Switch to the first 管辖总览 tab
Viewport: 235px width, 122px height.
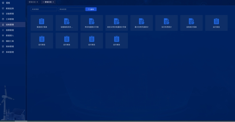tap(32, 2)
